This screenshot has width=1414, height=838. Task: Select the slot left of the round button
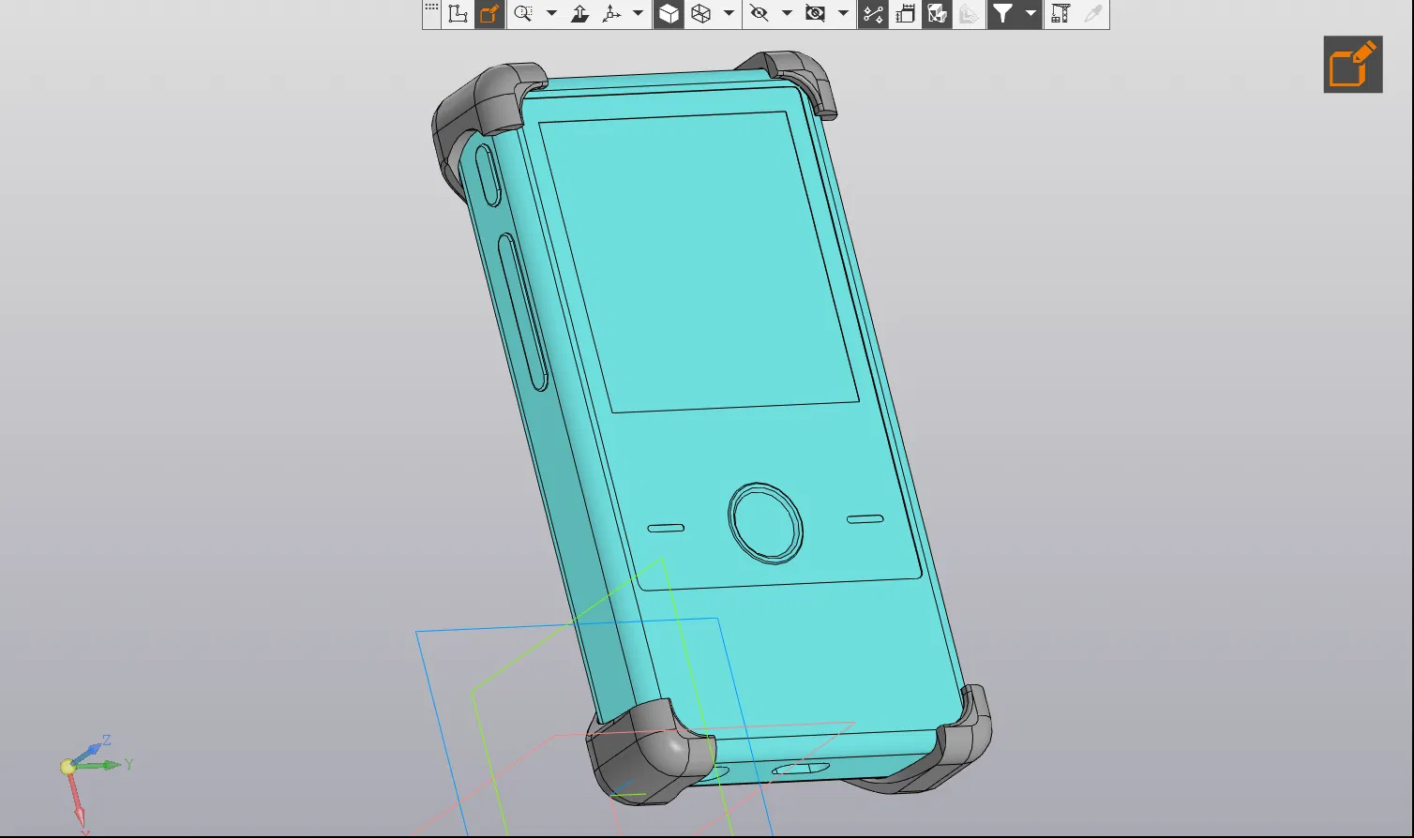(666, 528)
